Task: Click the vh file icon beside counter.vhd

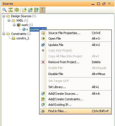Action: pos(24,29)
